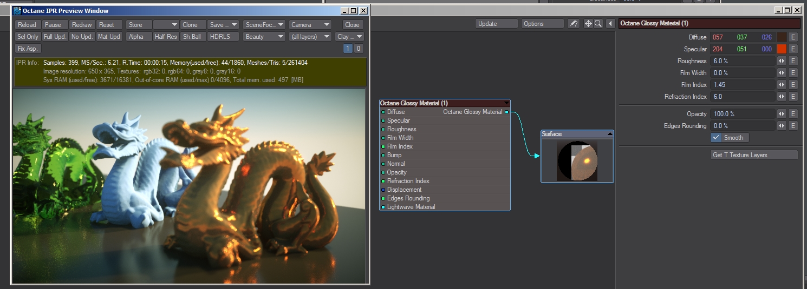The height and width of the screenshot is (289, 807).
Task: Click the magnifier zoom icon in node editor
Action: pyautogui.click(x=598, y=24)
